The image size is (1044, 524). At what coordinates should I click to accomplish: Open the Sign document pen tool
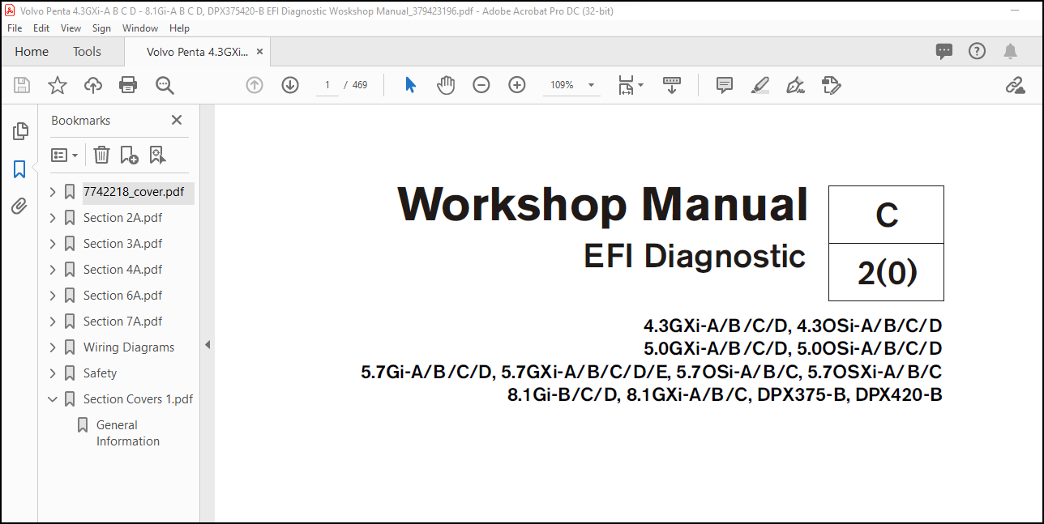click(x=796, y=85)
